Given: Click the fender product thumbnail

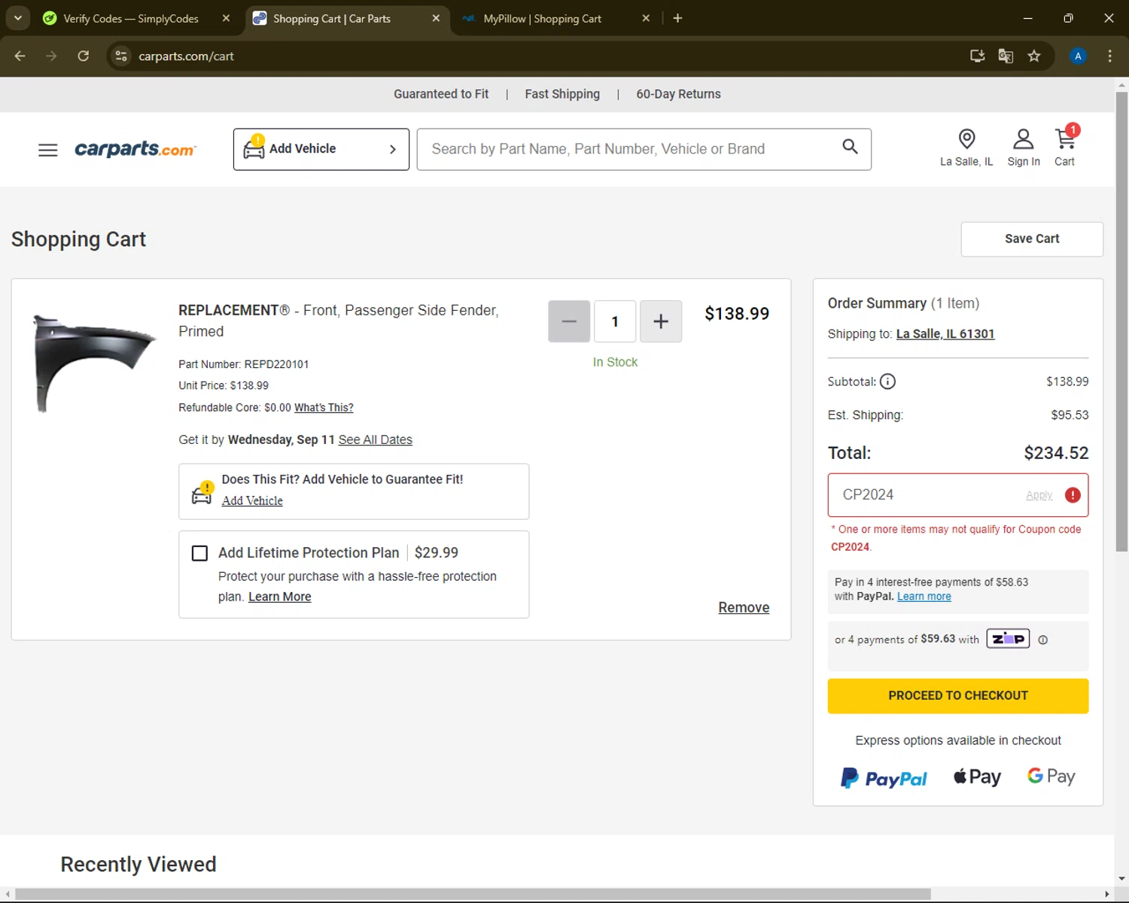Looking at the screenshot, I should (x=93, y=363).
